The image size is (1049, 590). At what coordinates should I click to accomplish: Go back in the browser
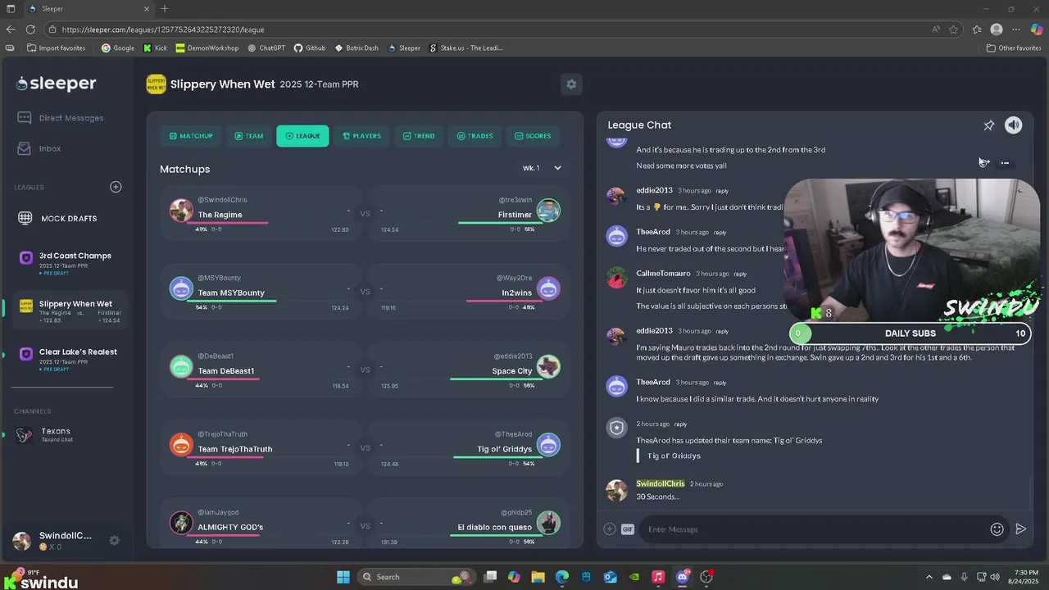click(11, 29)
